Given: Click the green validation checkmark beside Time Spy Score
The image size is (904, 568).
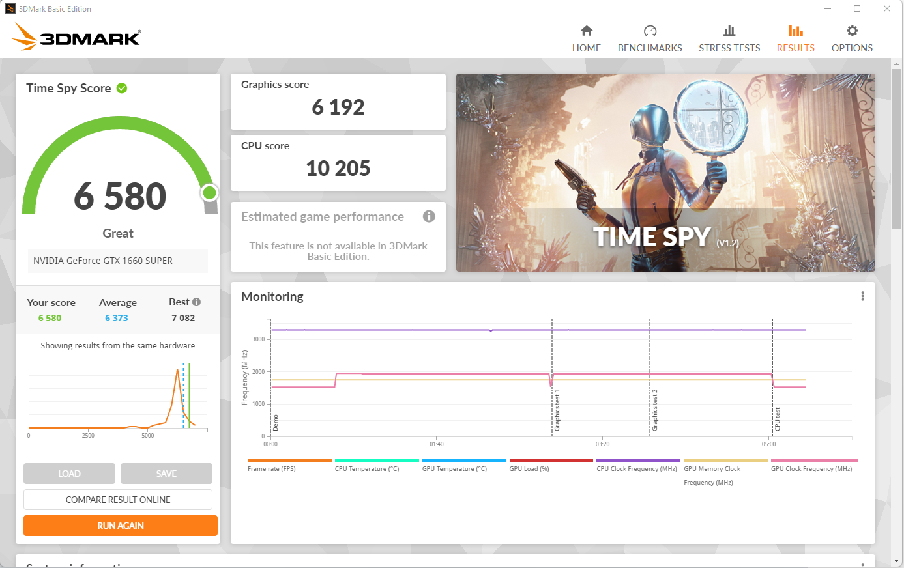Looking at the screenshot, I should [122, 88].
